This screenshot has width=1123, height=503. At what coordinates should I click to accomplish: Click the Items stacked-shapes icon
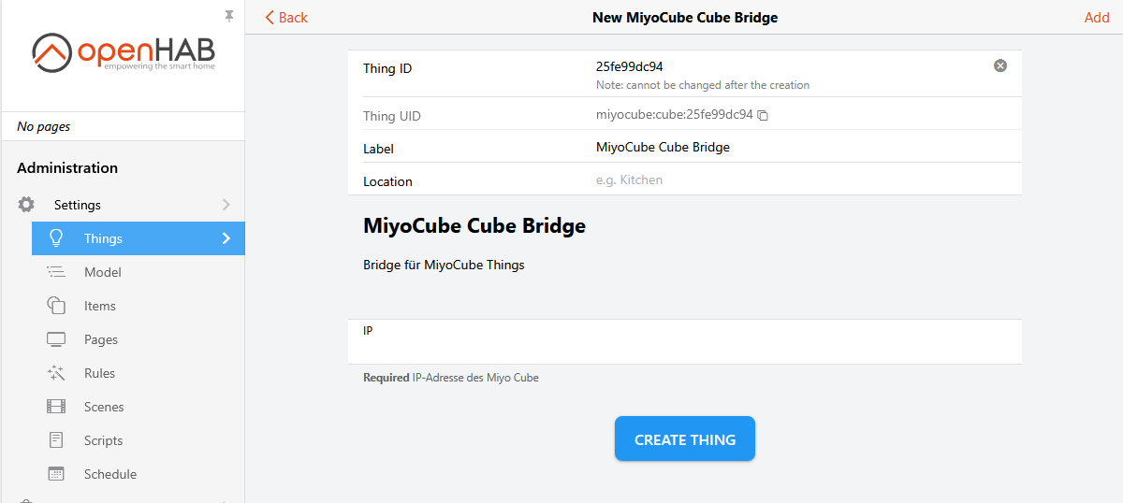pos(56,306)
